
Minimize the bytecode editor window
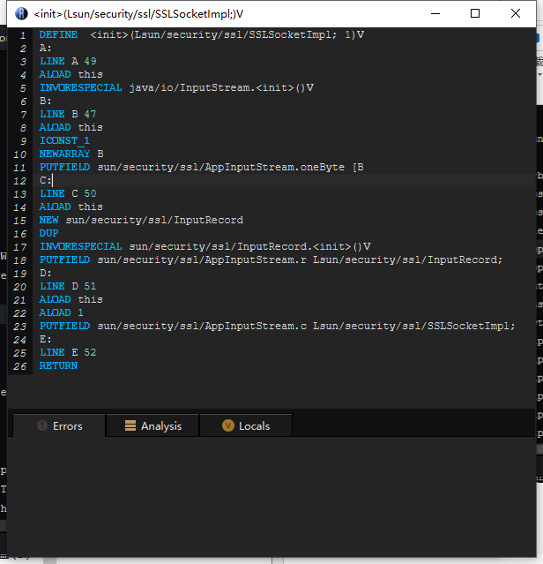pos(435,13)
